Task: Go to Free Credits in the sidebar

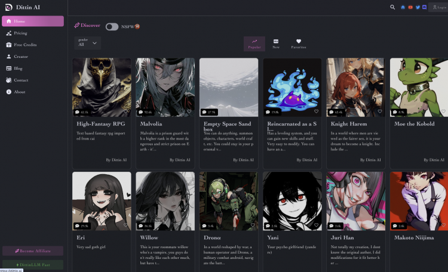Action: tap(25, 45)
